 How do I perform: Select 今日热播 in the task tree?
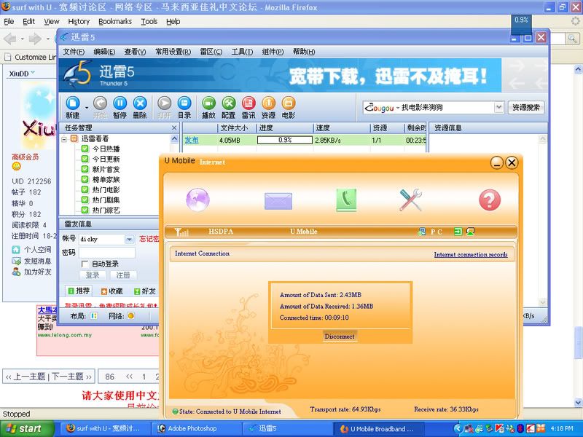click(106, 149)
